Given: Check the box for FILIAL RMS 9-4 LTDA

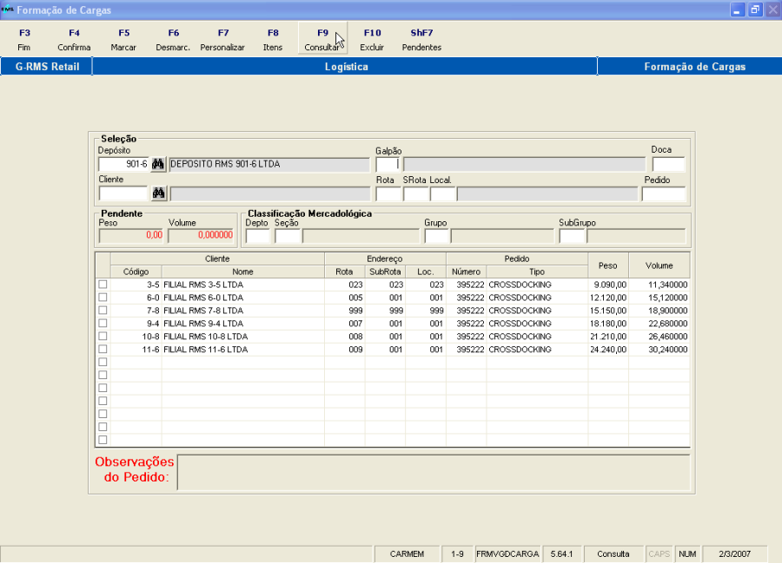Looking at the screenshot, I should click(103, 323).
